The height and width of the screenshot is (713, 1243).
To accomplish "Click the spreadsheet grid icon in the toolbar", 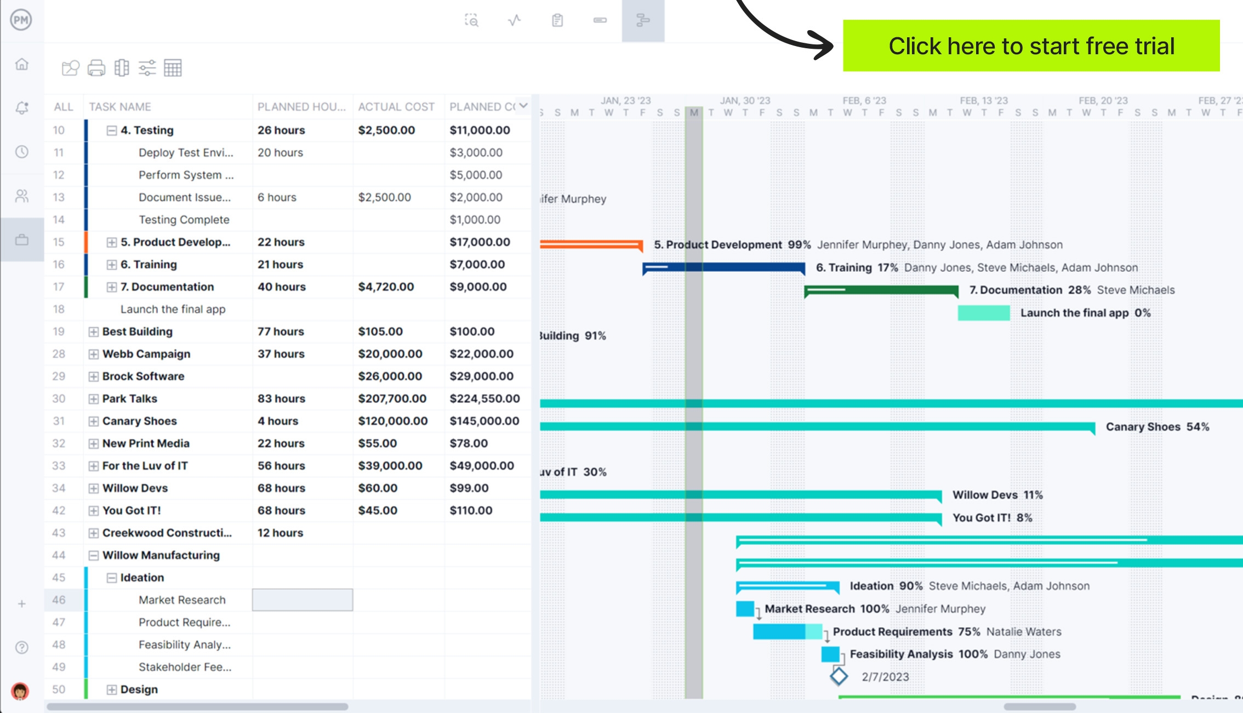I will click(174, 67).
